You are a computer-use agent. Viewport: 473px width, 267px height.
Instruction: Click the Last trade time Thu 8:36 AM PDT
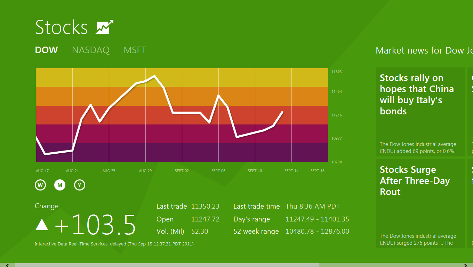(313, 206)
